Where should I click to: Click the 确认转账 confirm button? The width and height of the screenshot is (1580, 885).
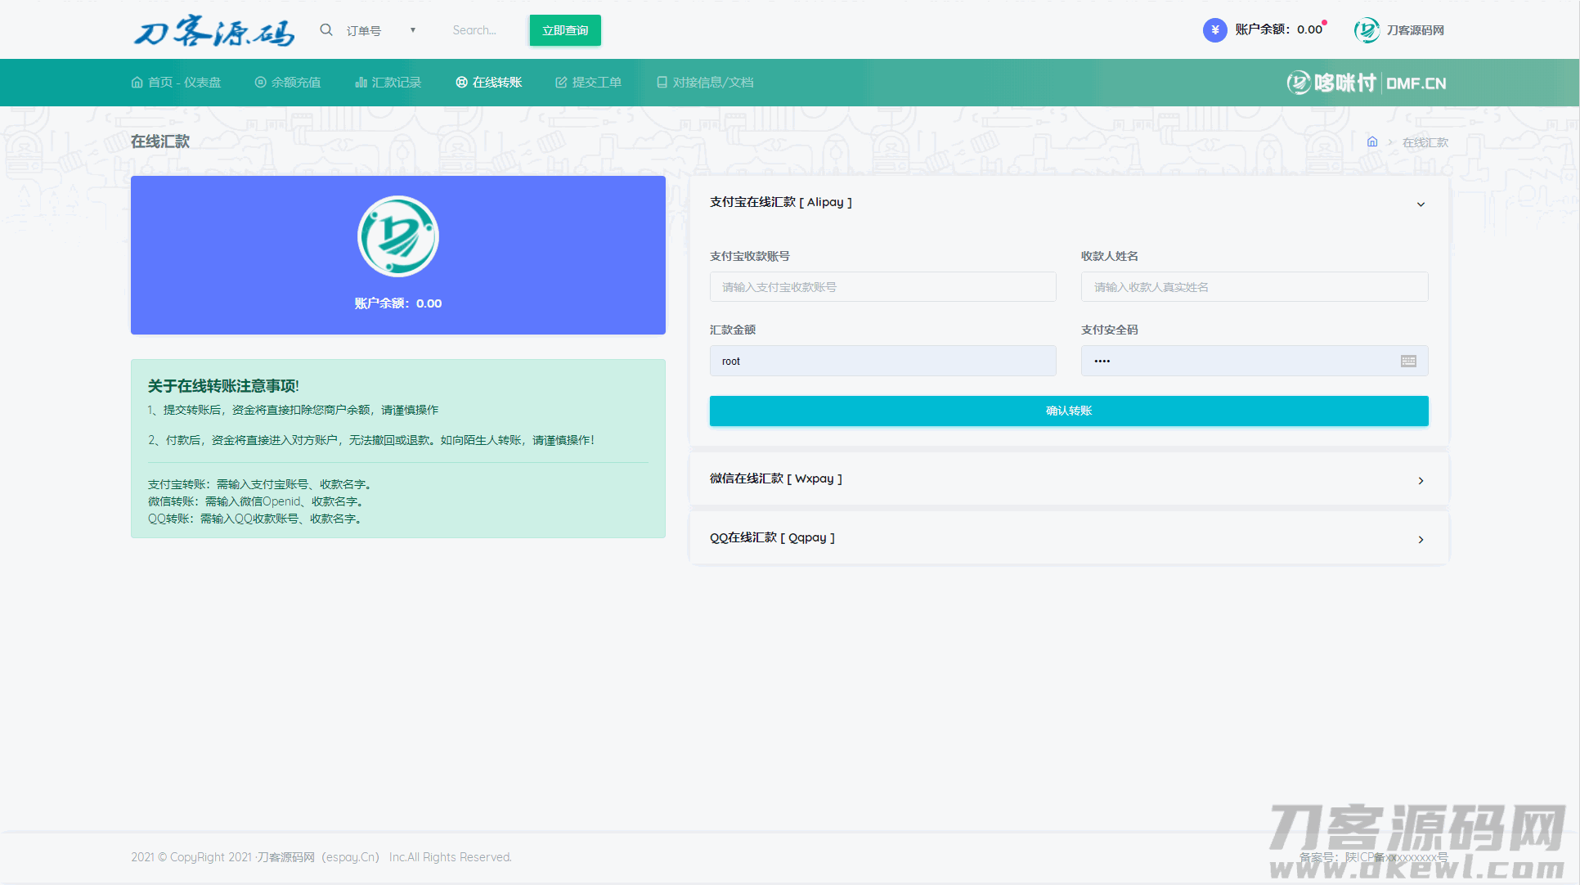tap(1069, 411)
